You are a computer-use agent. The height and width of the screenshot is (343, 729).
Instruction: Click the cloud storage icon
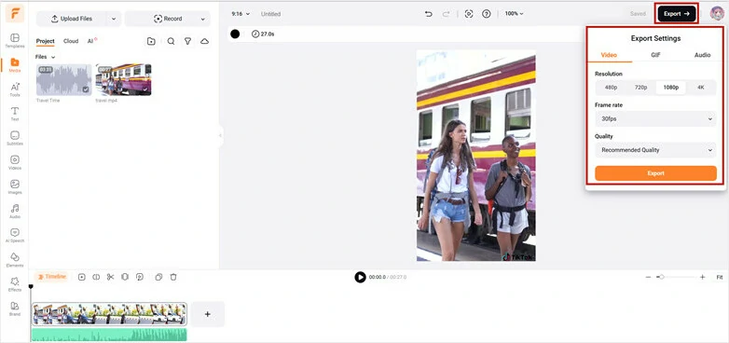(x=204, y=41)
